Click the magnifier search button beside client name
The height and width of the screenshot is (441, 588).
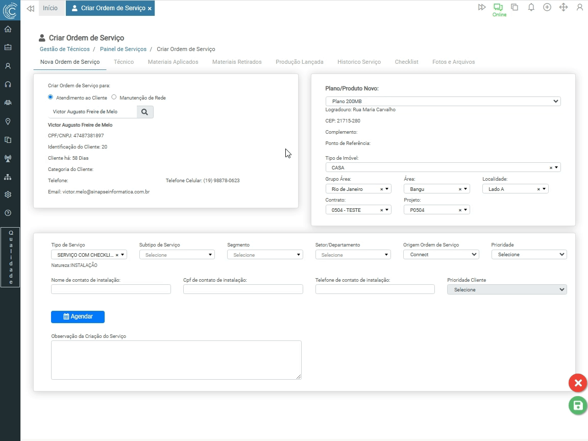point(145,112)
